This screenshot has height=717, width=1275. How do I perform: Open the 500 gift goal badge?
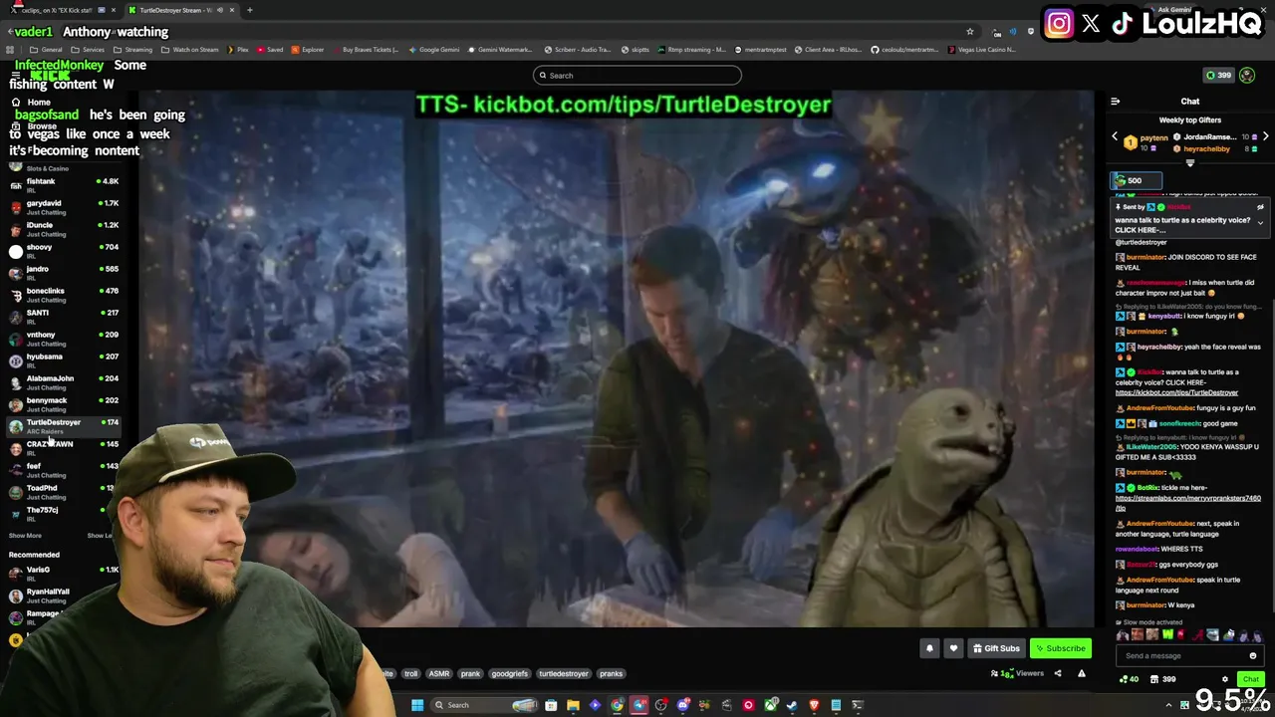[1137, 180]
